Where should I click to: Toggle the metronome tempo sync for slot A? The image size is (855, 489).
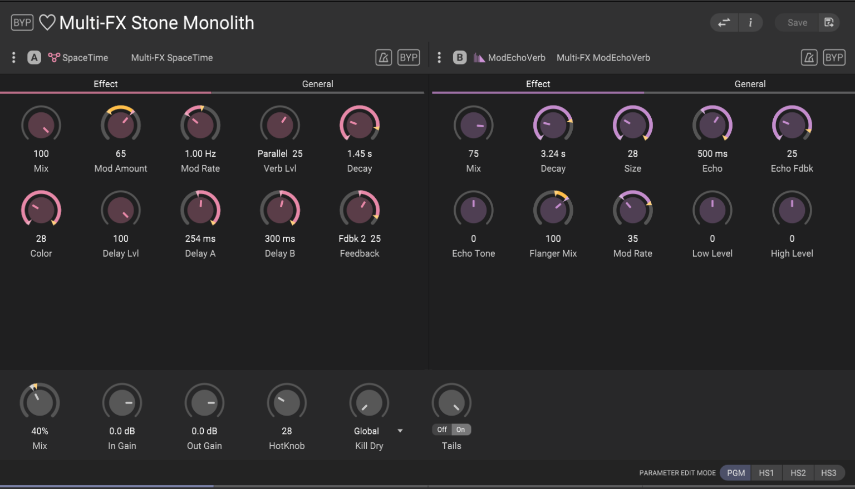384,58
